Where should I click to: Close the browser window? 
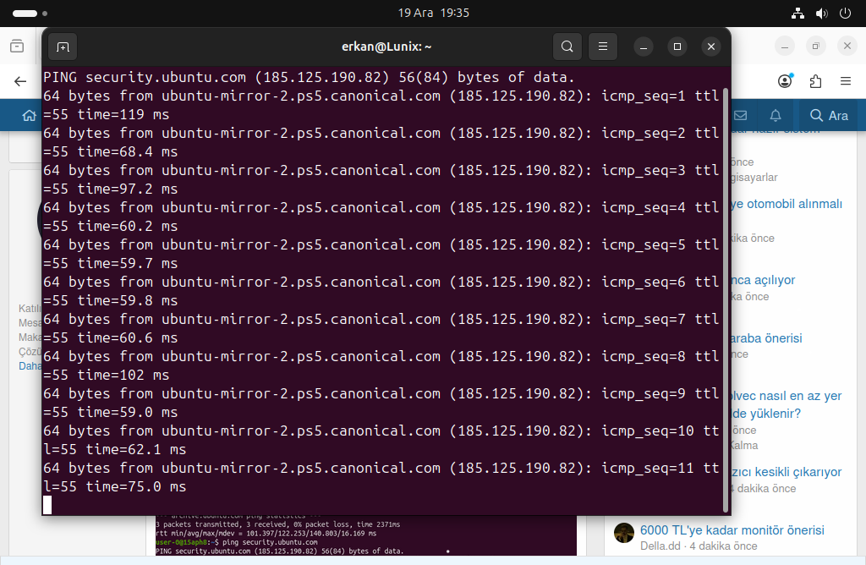click(847, 46)
